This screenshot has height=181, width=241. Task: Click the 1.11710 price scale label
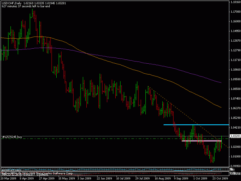coord(236,60)
